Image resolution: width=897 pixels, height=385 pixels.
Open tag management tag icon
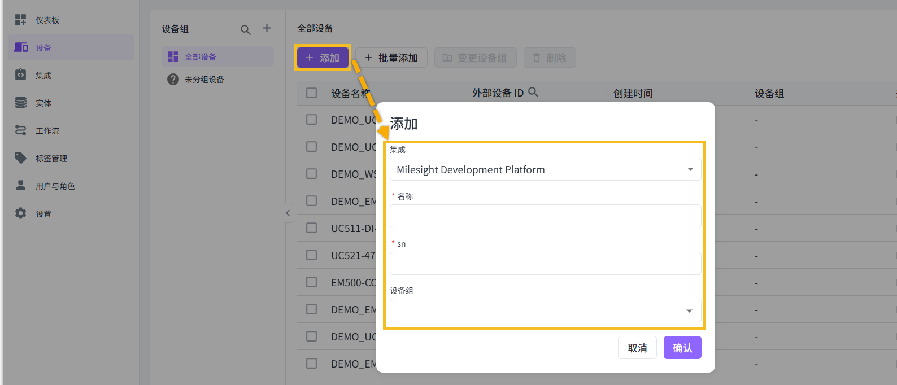[20, 158]
